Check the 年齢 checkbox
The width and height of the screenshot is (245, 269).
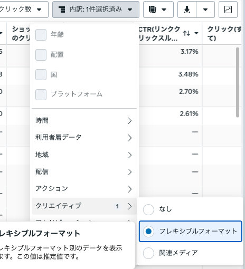(41, 35)
